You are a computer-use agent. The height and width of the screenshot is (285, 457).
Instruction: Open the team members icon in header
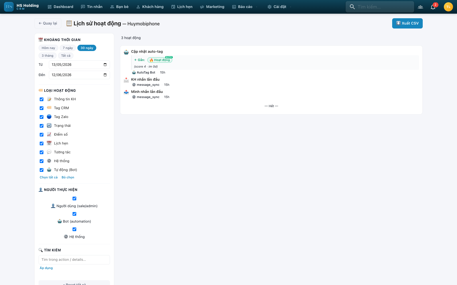pyautogui.click(x=420, y=7)
